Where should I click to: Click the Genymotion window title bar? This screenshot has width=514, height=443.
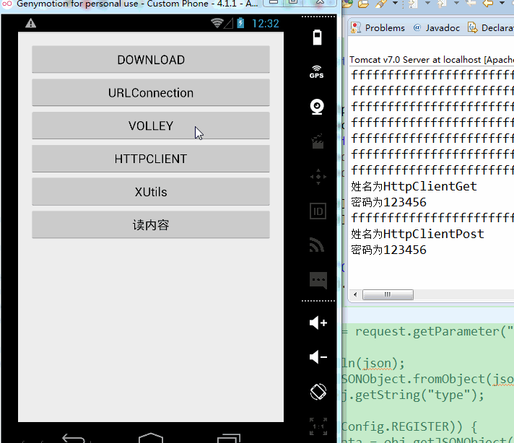pyautogui.click(x=138, y=4)
